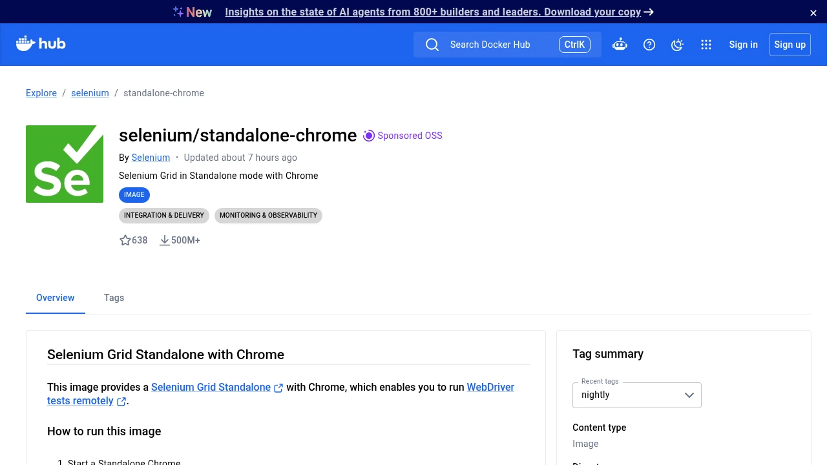
Task: Click the Content type label
Action: point(600,428)
